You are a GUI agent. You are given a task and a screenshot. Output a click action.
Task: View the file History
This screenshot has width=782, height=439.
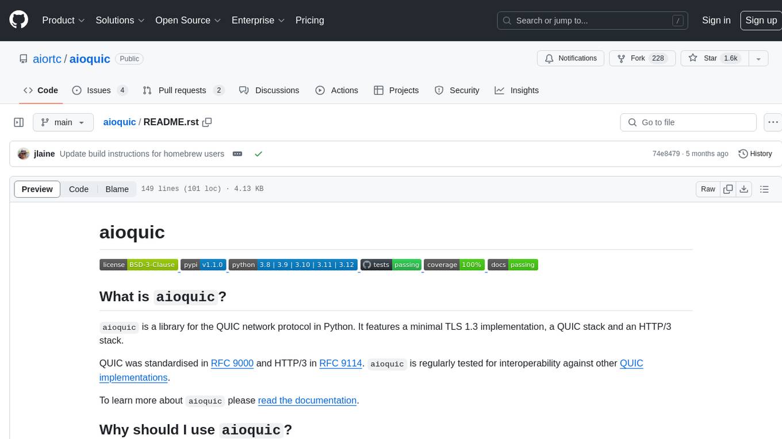(x=755, y=153)
